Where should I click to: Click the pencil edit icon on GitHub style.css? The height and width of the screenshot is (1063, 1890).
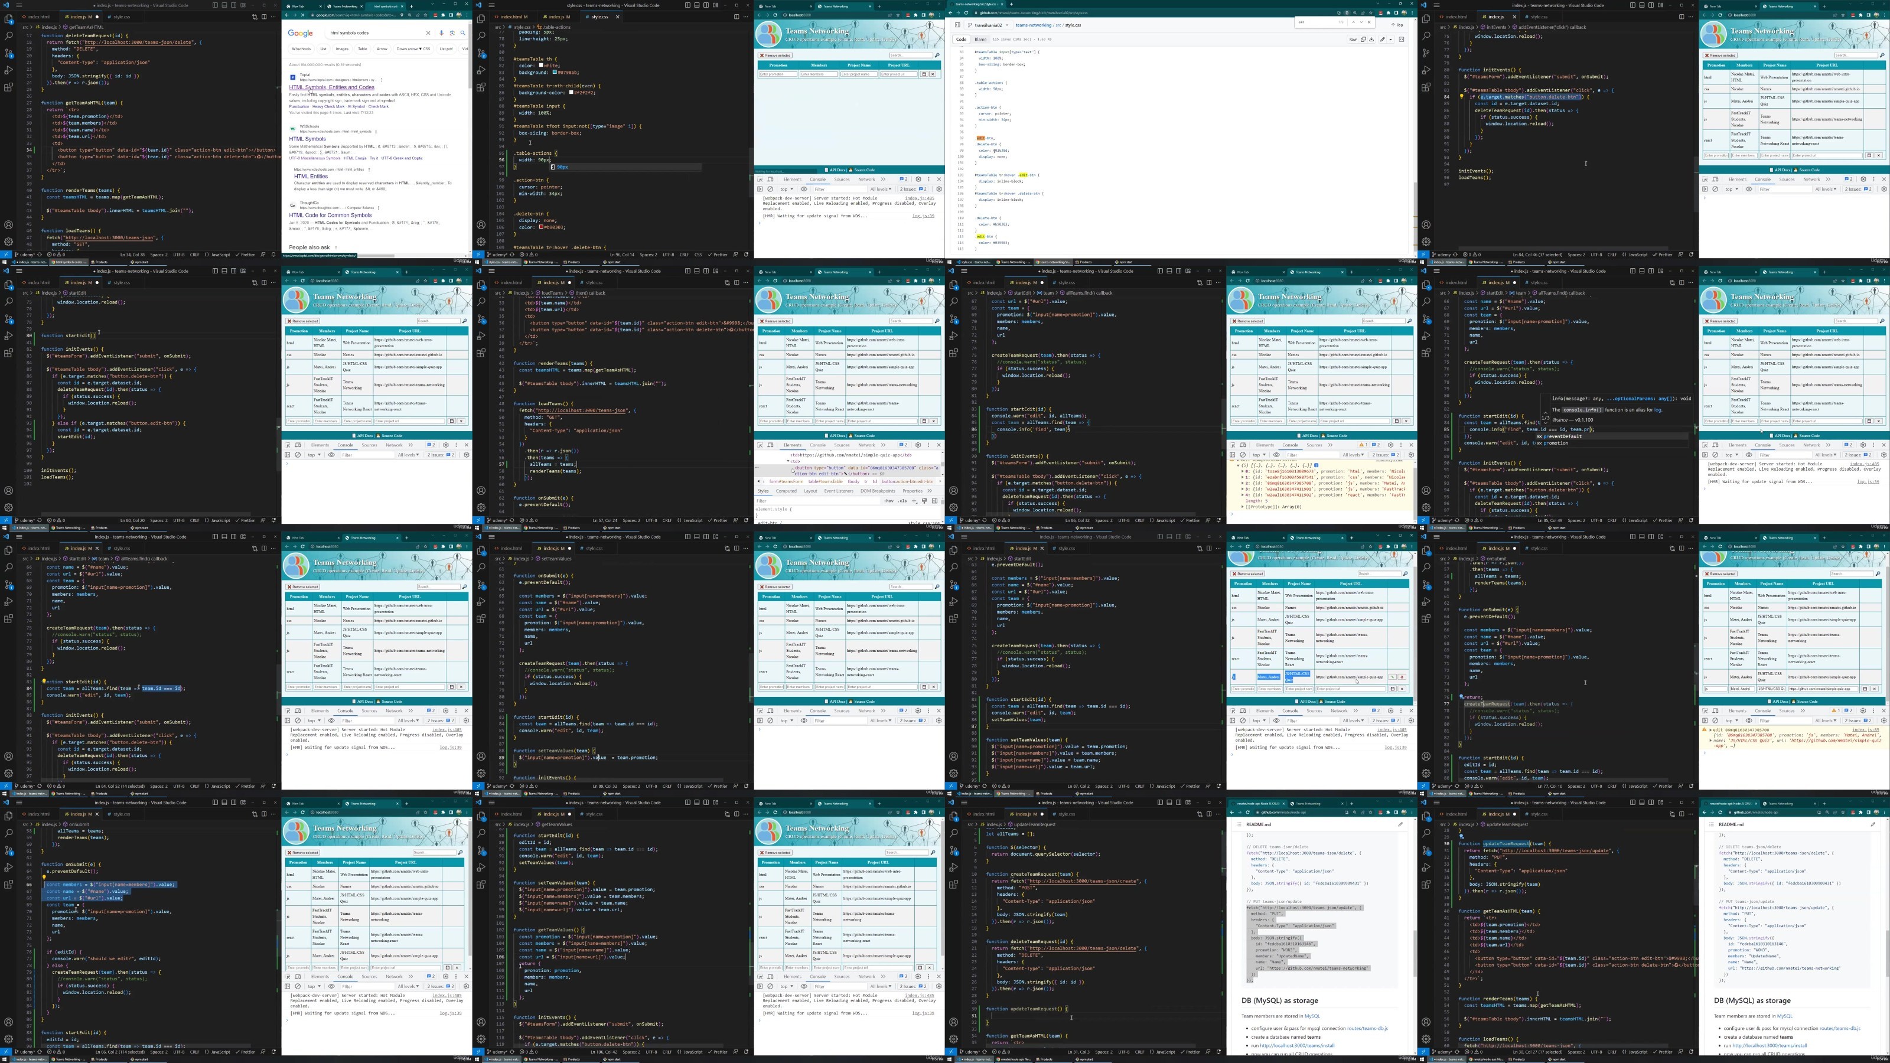1382,40
